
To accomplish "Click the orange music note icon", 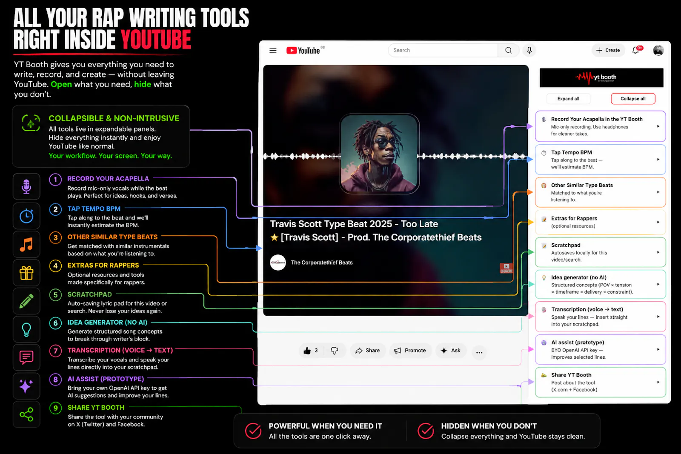I will pyautogui.click(x=26, y=244).
